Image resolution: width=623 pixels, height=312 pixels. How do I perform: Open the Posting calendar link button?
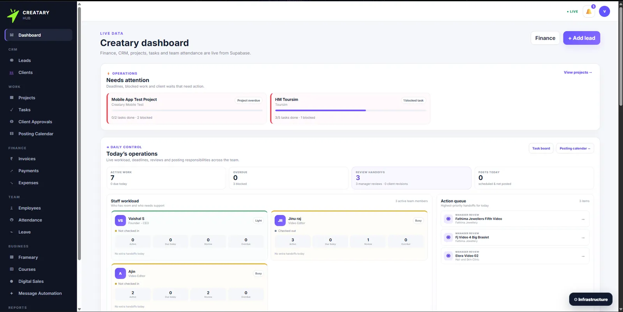tap(575, 148)
